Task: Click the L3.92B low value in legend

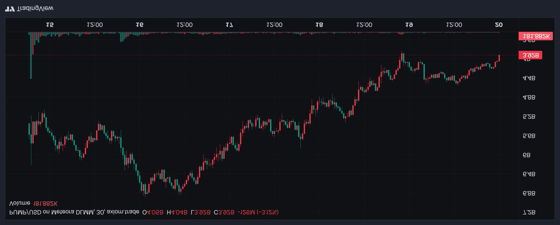Action: click(201, 212)
